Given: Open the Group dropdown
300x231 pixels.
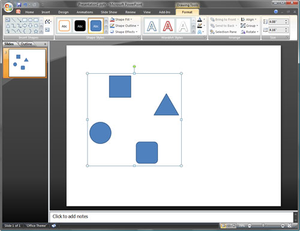Looking at the screenshot, I should [250, 26].
